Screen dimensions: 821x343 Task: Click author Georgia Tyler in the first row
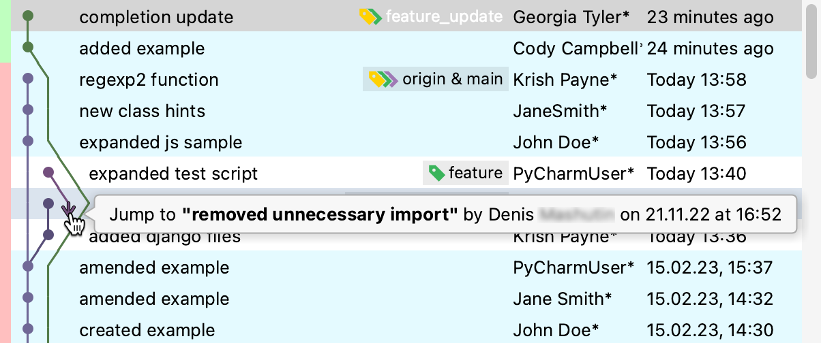click(x=571, y=17)
